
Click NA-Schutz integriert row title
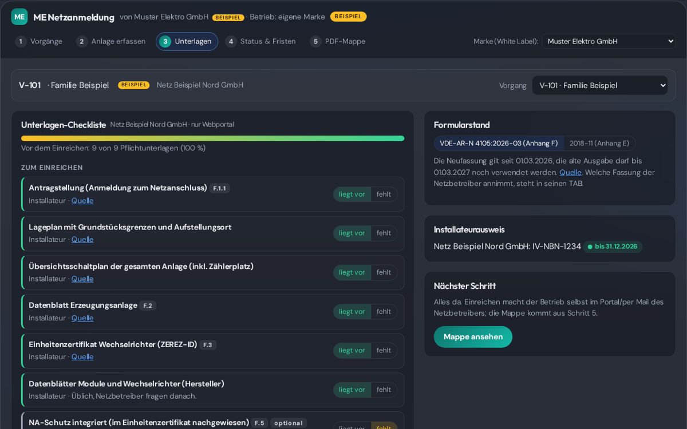coord(139,423)
